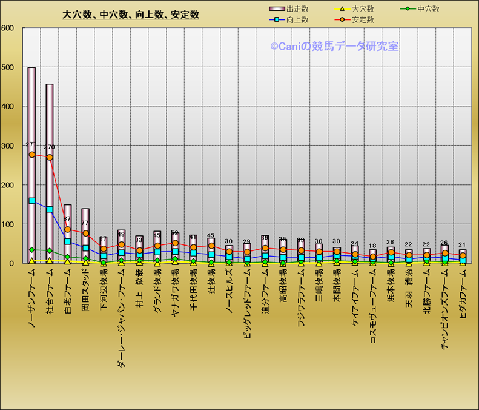Click the 中穴数 green diamond legend marker
The image size is (479, 410).
(x=409, y=9)
